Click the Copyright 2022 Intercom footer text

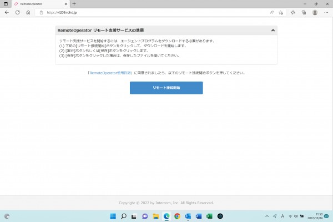[x=167, y=203]
